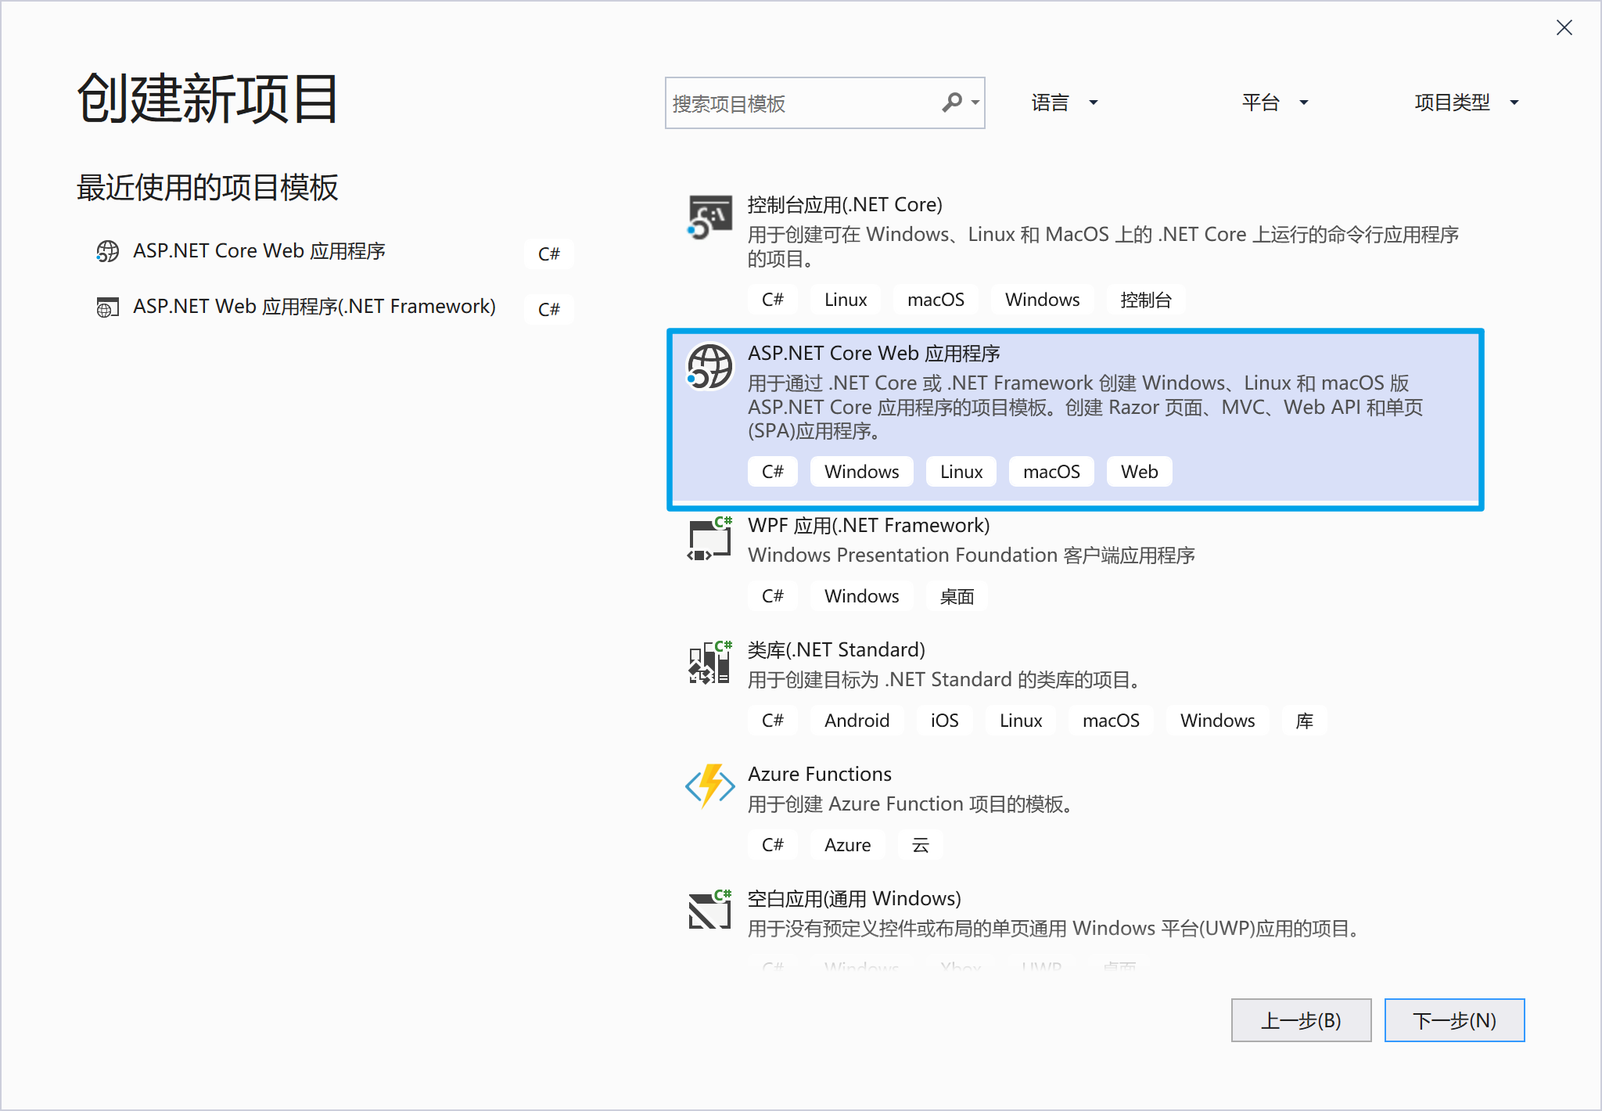Click the ASP.NET Core Web globe icon

pos(708,368)
